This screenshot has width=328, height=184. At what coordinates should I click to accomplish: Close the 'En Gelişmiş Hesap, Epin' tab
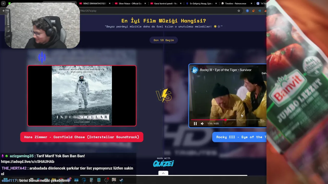coord(216,4)
